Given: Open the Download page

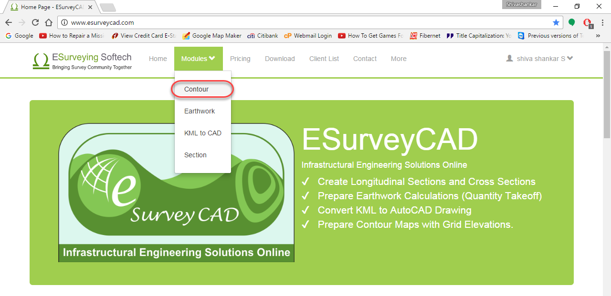Looking at the screenshot, I should [x=280, y=59].
